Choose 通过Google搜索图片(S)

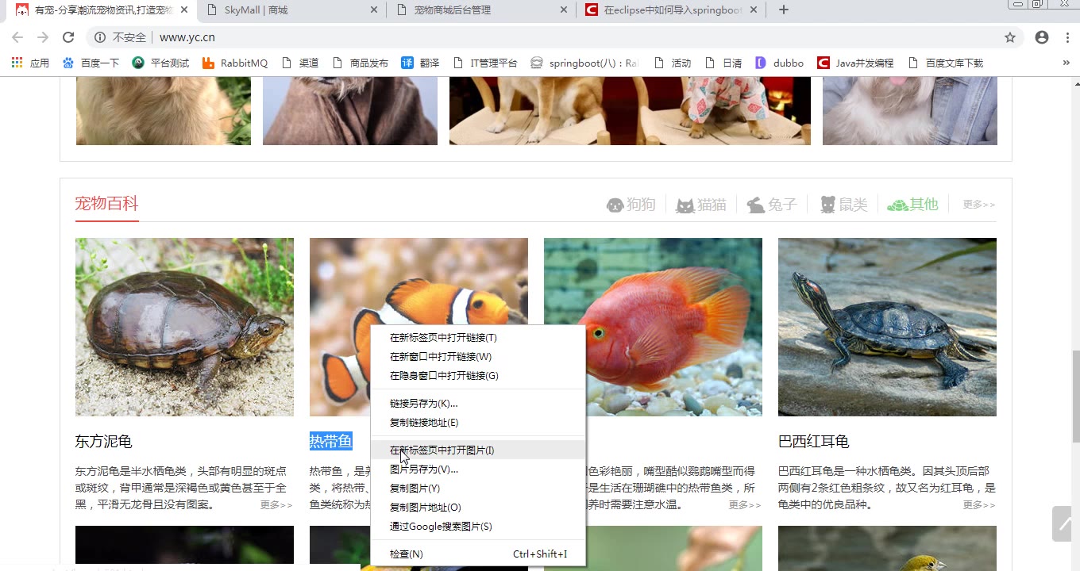pos(478,527)
